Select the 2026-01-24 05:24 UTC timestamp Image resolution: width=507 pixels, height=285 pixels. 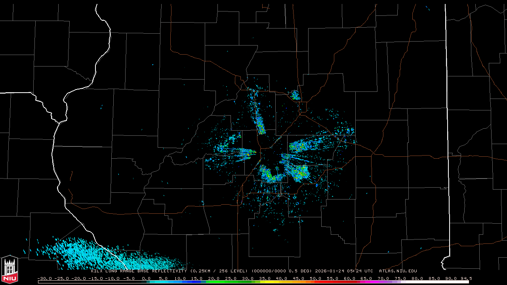(344, 271)
